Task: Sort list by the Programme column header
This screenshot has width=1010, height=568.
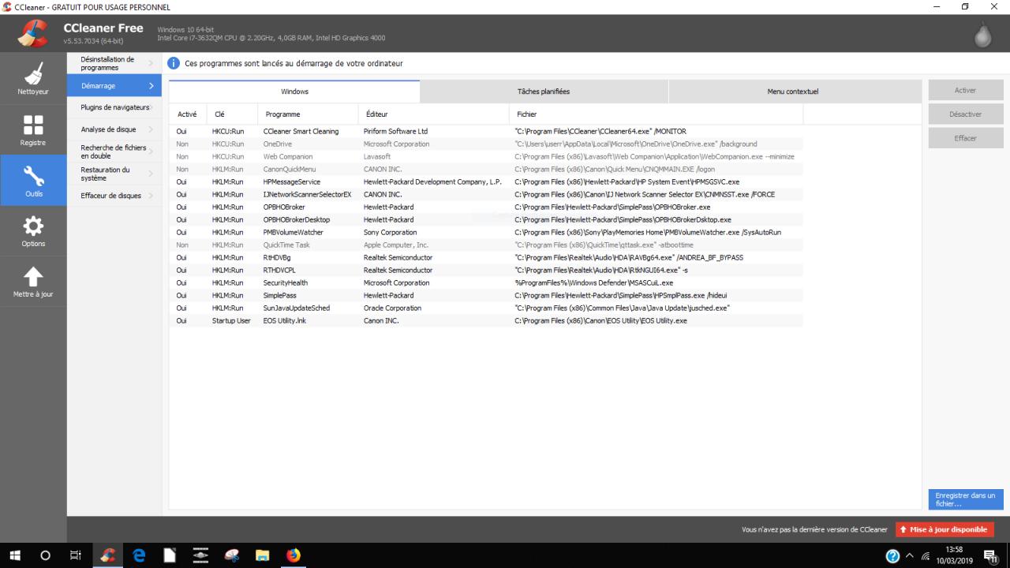Action: point(308,114)
